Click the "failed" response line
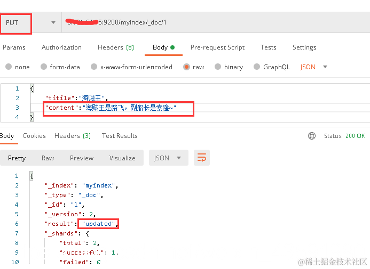The width and height of the screenshot is (370, 269). 80,262
